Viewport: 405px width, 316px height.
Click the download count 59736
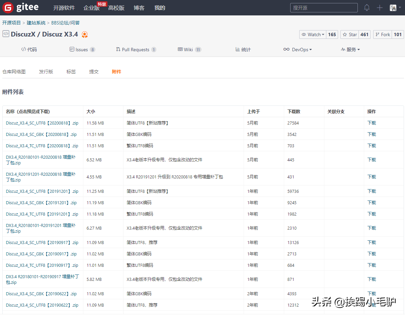pos(293,191)
